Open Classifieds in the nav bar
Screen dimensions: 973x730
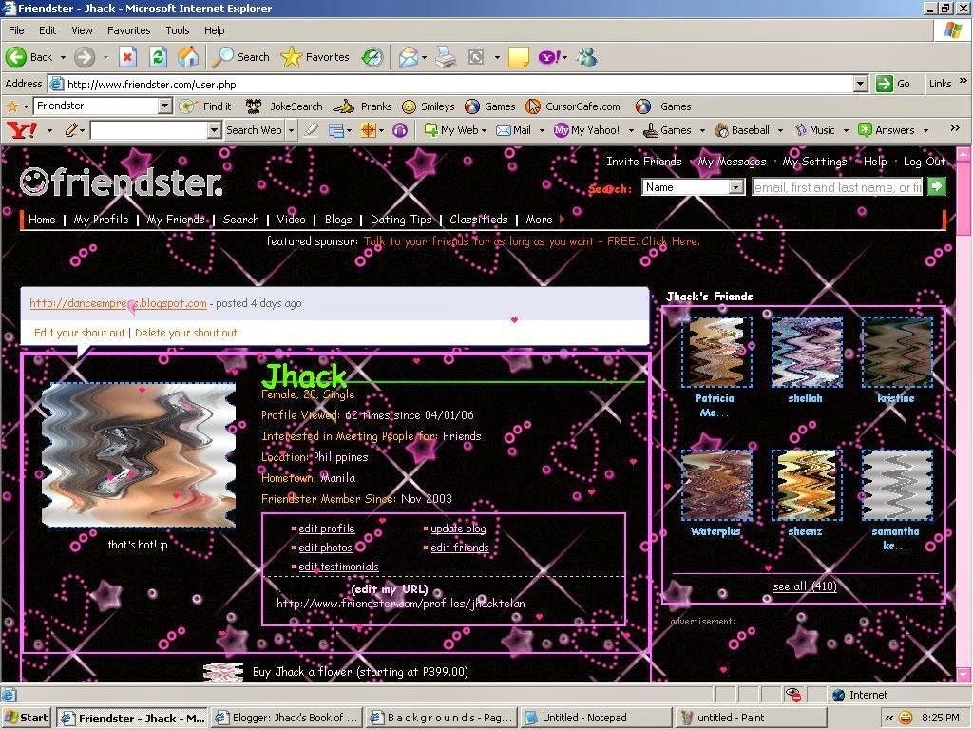(x=479, y=220)
